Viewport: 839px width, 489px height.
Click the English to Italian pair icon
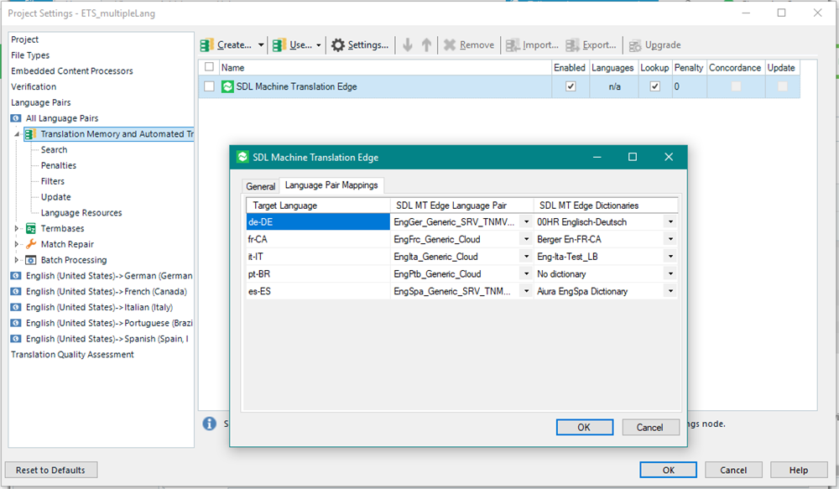[x=16, y=307]
